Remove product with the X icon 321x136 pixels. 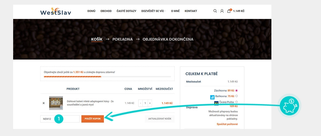click(43, 103)
